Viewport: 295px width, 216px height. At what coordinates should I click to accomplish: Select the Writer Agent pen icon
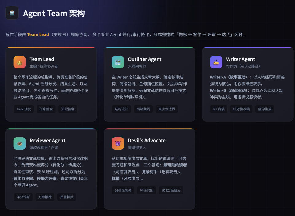(216, 62)
